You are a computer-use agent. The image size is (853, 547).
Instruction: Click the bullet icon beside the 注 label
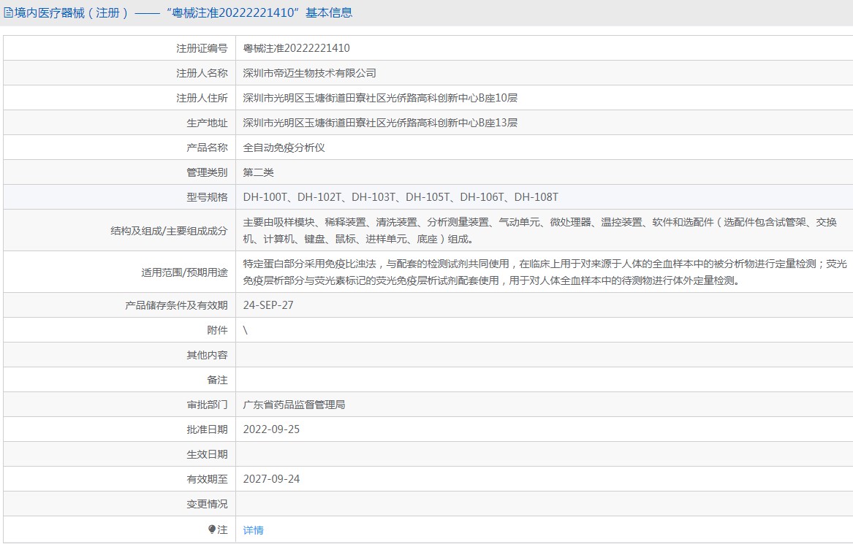click(x=212, y=529)
